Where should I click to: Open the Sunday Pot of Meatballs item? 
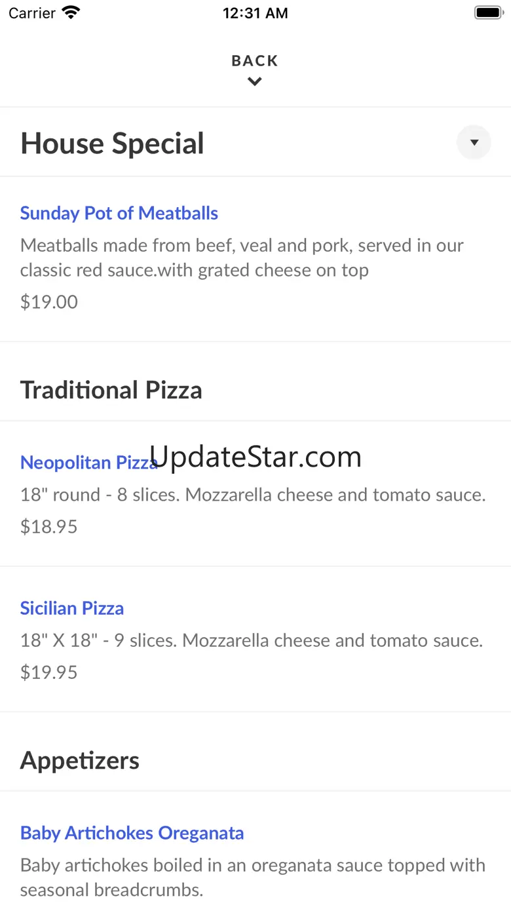[x=119, y=213]
